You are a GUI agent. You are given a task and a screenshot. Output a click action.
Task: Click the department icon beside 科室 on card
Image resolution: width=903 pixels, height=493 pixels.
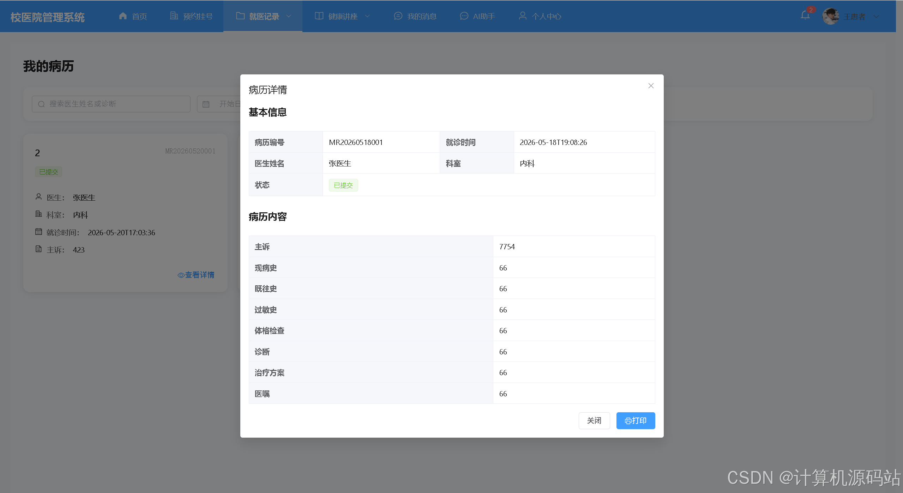click(38, 214)
